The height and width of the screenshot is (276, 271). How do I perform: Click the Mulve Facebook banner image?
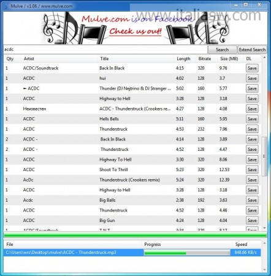(x=135, y=28)
